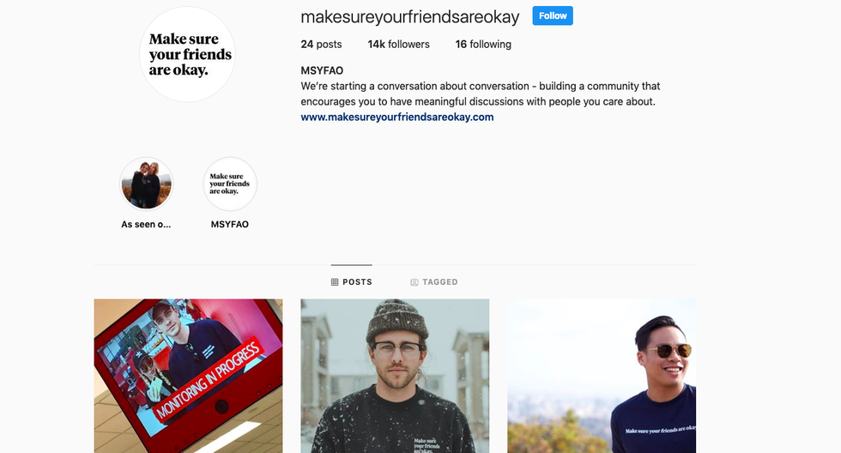Switch to the POSTS tab
Screen dimensions: 841x453
tap(351, 282)
